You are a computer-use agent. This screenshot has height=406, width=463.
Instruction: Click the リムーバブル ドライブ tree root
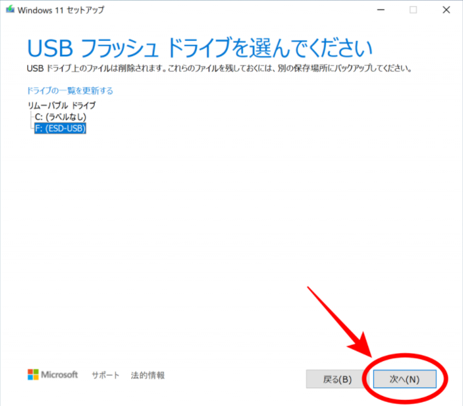coord(62,105)
